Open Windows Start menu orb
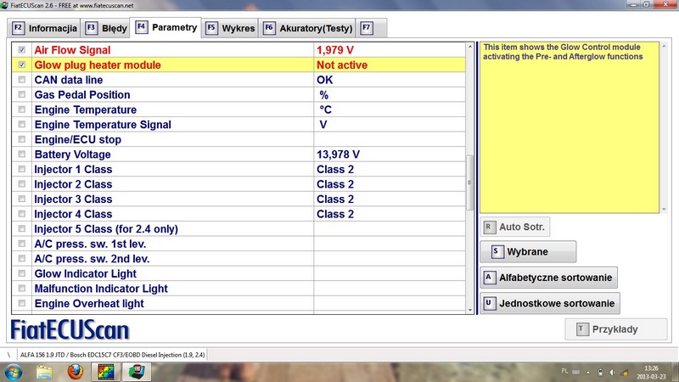679x382 pixels. click(x=14, y=371)
